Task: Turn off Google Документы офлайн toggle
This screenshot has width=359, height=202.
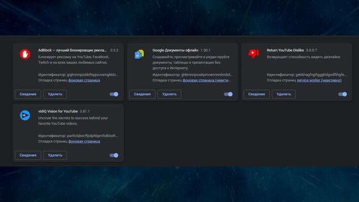Action: [x=228, y=94]
